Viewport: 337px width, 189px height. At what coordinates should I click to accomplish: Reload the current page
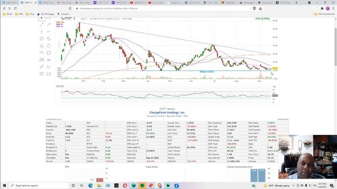[x=15, y=8]
